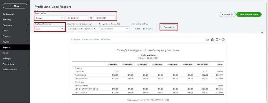Collapse the Income section triangle
This screenshot has width=268, height=103.
tap(74, 68)
